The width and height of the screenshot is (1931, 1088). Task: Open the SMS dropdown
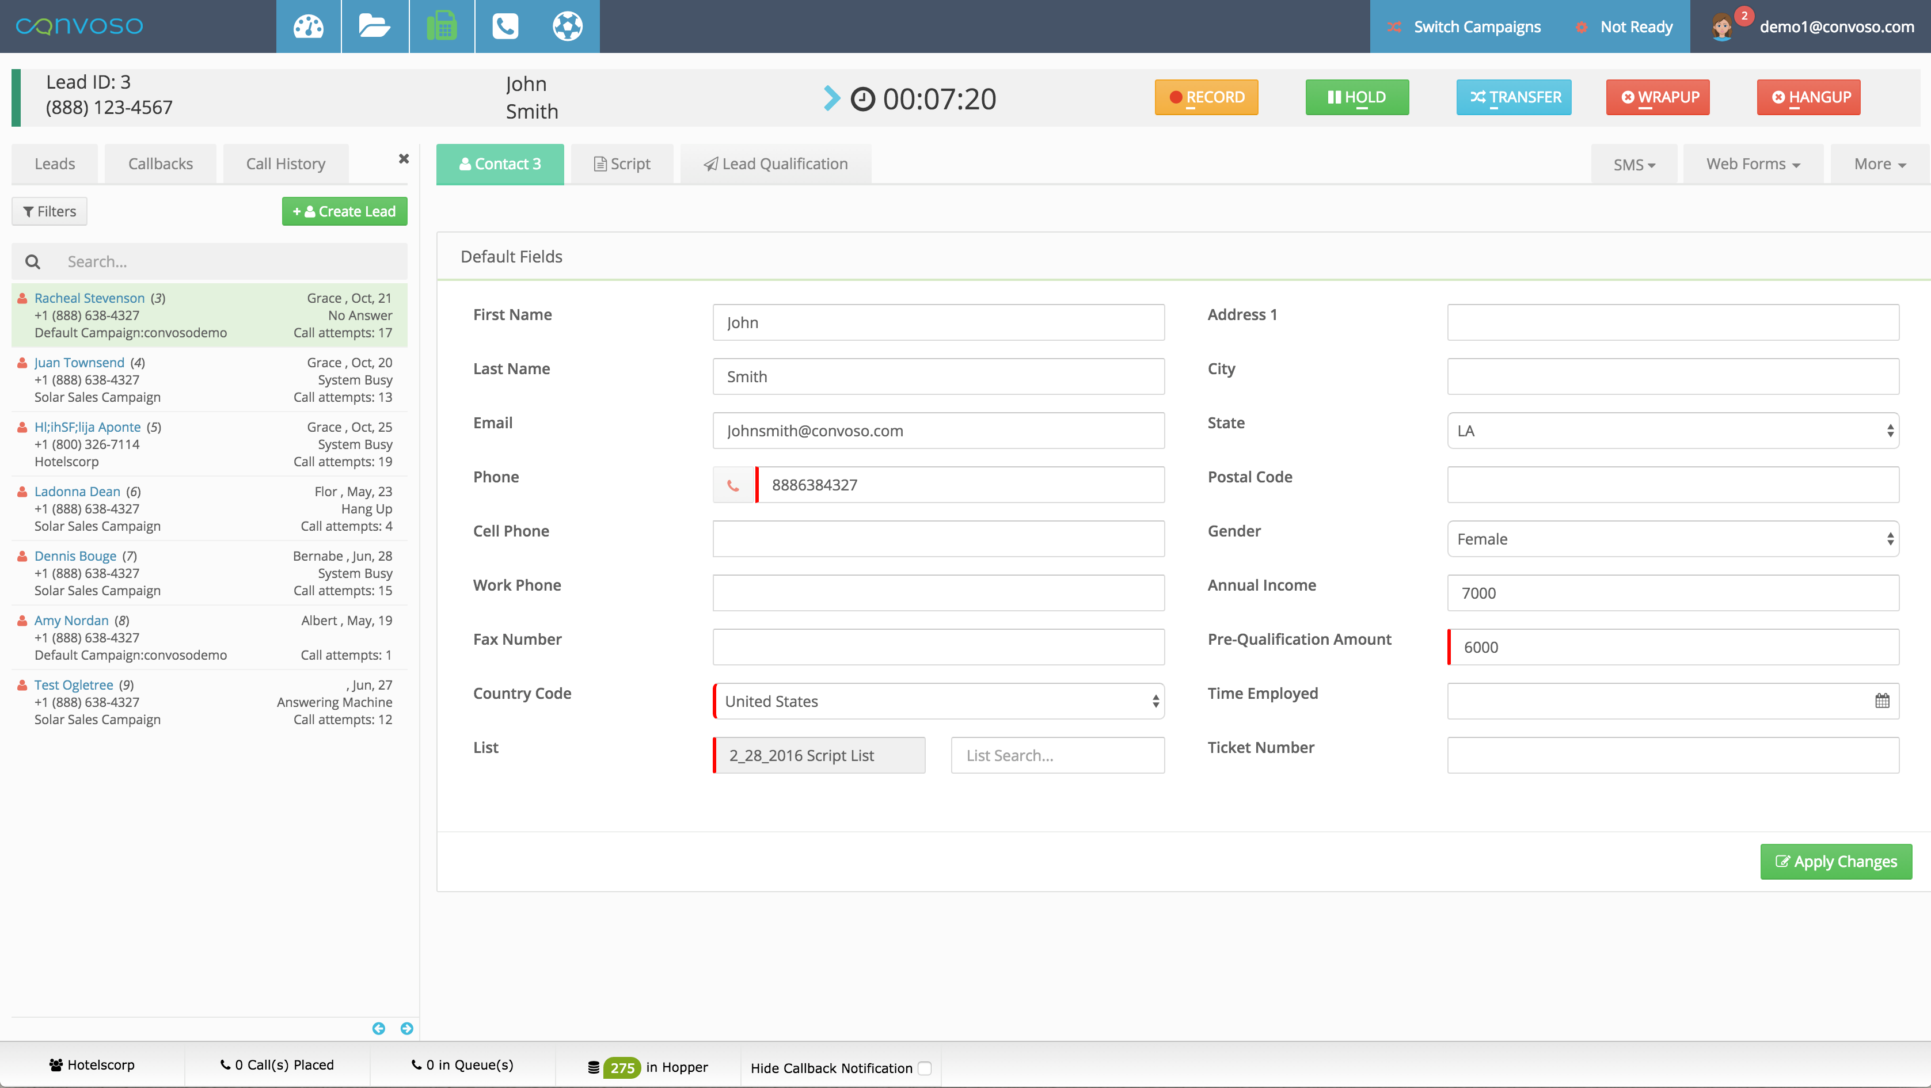pos(1635,163)
